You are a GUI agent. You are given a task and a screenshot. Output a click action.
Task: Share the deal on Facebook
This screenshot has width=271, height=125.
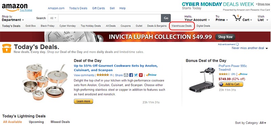pos(131,75)
